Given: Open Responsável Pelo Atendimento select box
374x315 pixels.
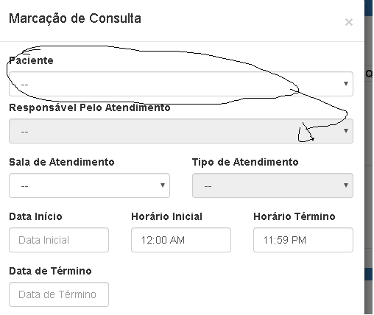Looking at the screenshot, I should tap(181, 131).
